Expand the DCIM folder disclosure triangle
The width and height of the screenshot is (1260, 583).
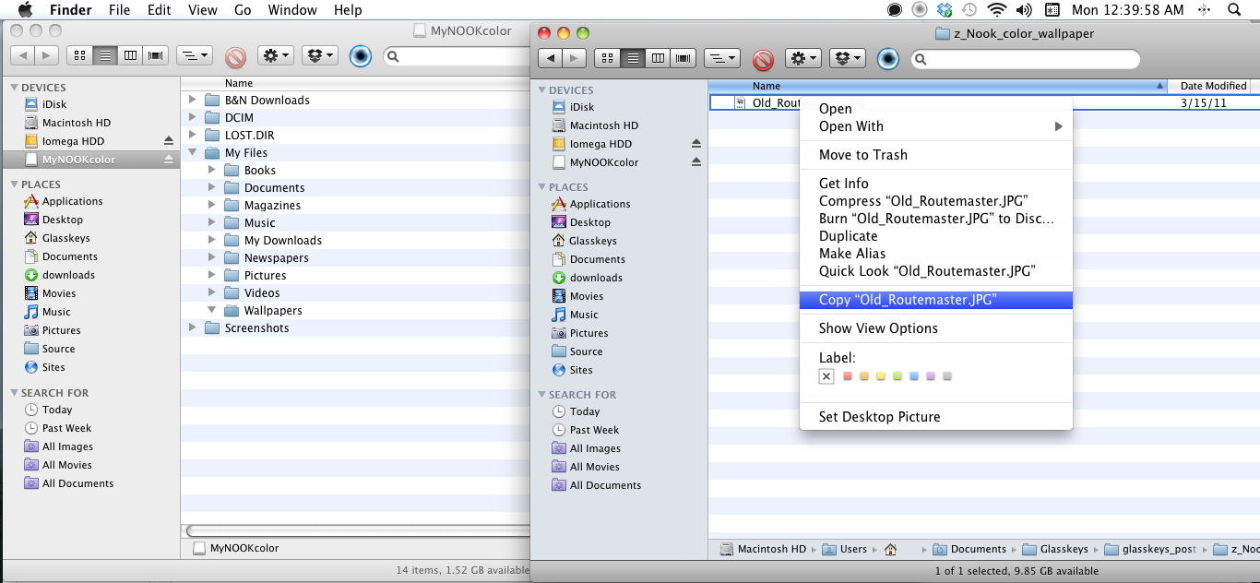coord(193,117)
